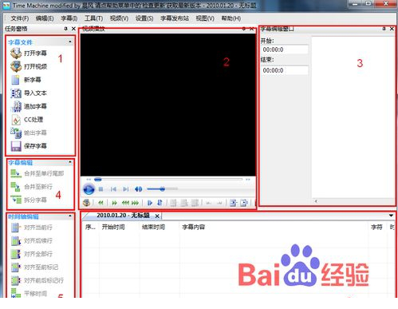Close the 任务窗格 task pane
Image resolution: width=398 pixels, height=309 pixels.
click(x=73, y=29)
